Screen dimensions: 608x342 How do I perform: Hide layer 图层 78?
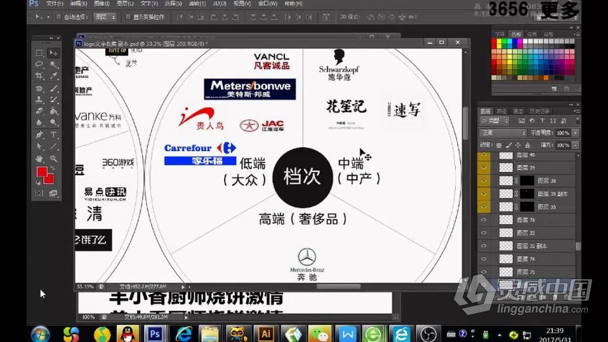click(x=484, y=220)
